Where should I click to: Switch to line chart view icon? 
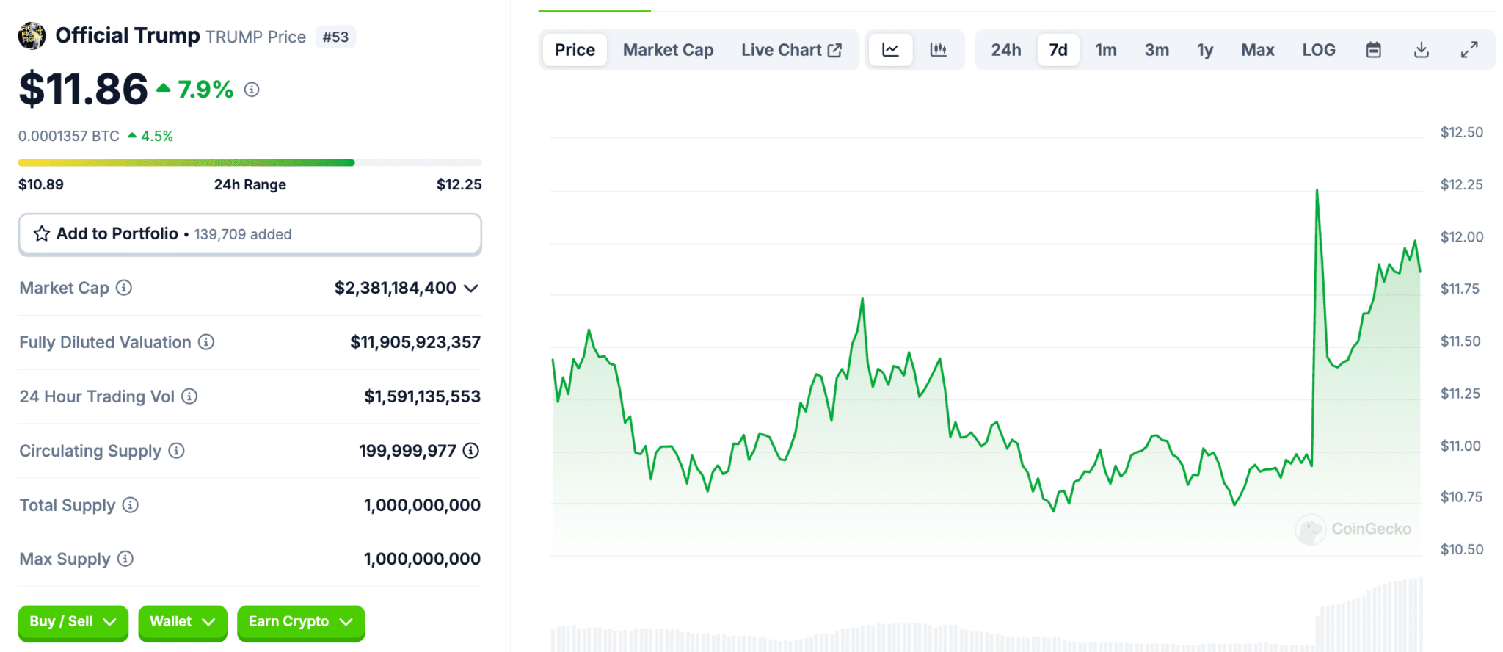click(890, 50)
